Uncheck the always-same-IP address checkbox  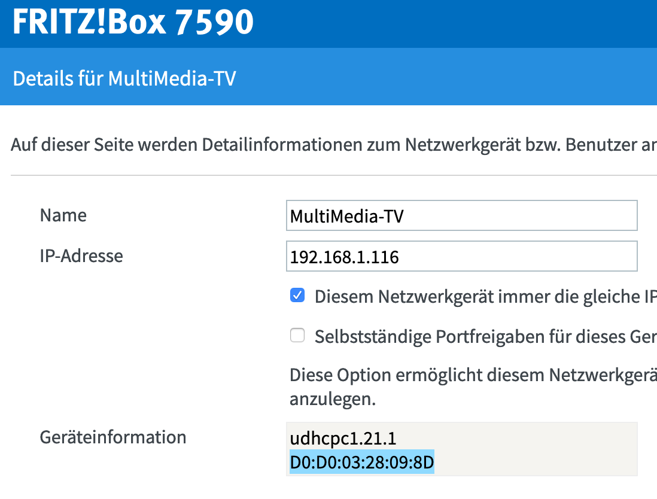tap(297, 296)
